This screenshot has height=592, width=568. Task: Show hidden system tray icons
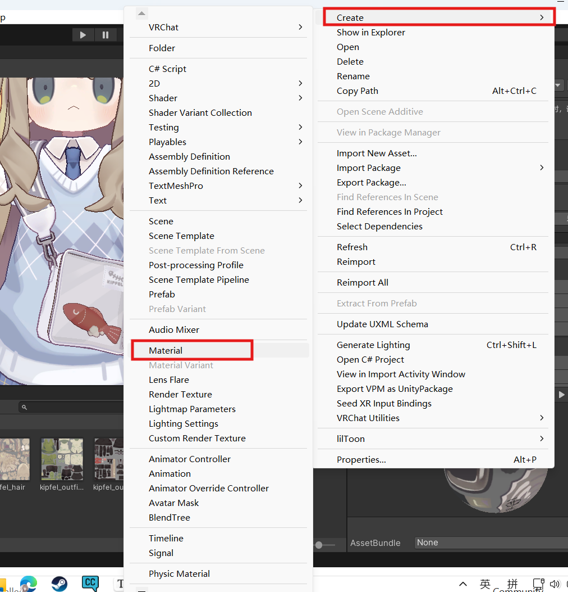click(x=462, y=584)
